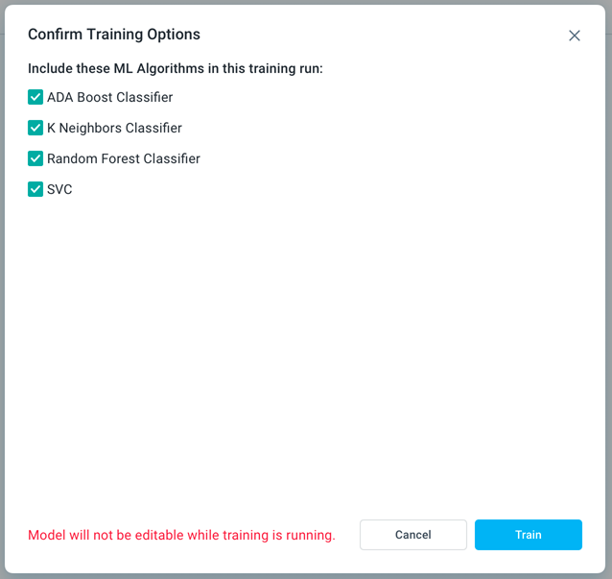612x579 pixels.
Task: Click the teal checkmark icon beside K Neighbors
Action: [35, 128]
